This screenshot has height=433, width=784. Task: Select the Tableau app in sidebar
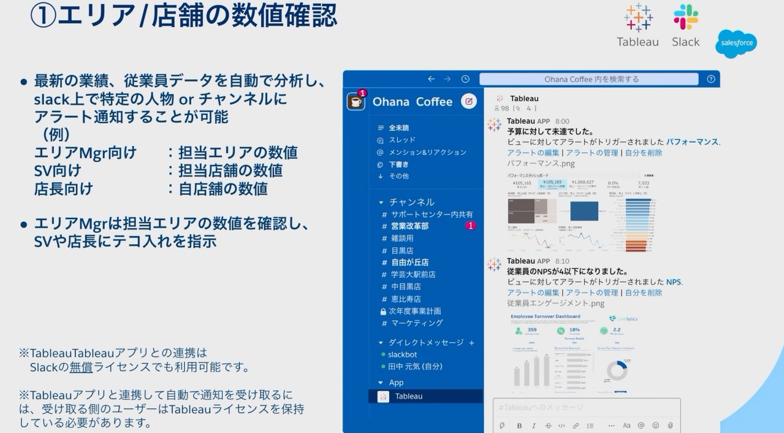(425, 396)
